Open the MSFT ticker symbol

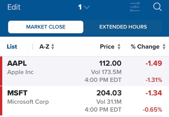click(17, 93)
